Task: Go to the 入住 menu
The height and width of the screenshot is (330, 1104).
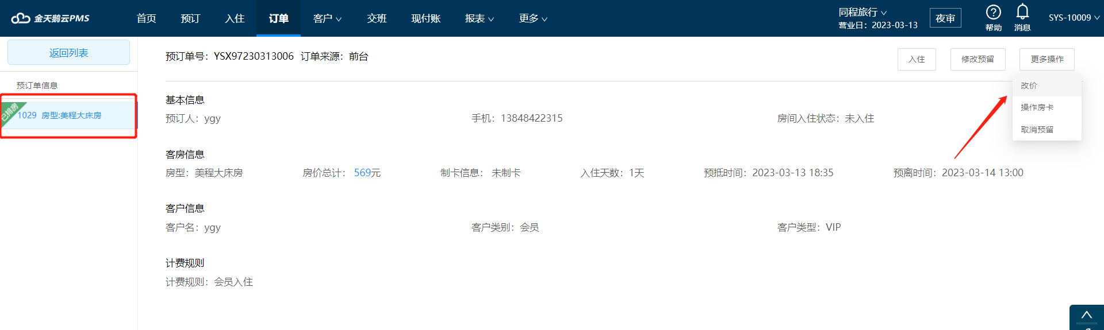Action: click(x=235, y=18)
